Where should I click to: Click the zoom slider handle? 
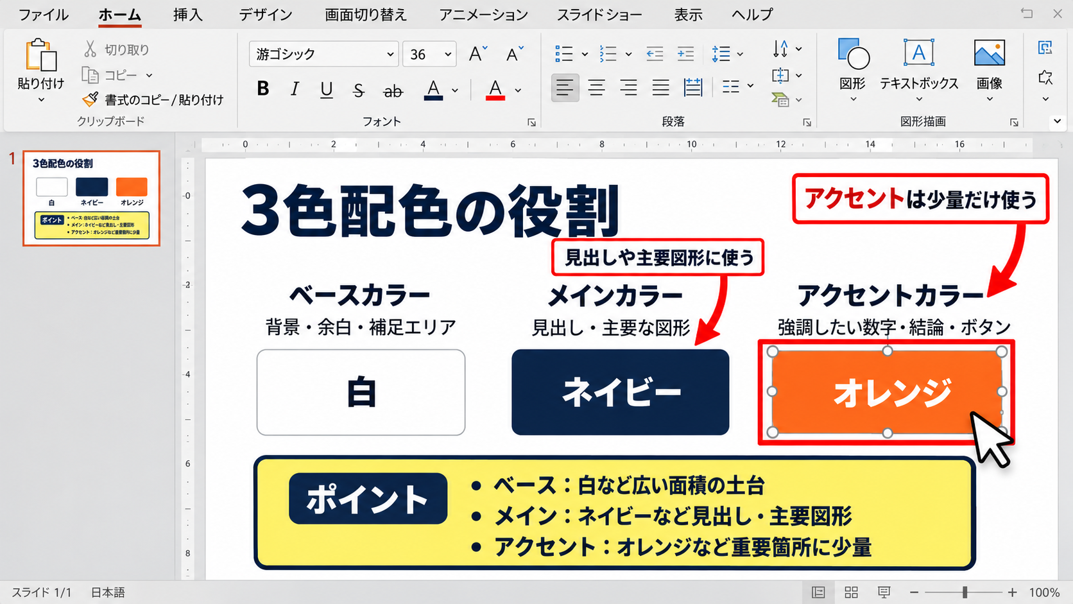coord(965,592)
